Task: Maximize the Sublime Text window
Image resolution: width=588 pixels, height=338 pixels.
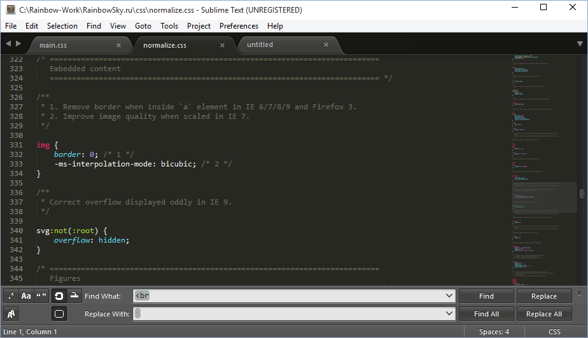Action: pyautogui.click(x=543, y=8)
